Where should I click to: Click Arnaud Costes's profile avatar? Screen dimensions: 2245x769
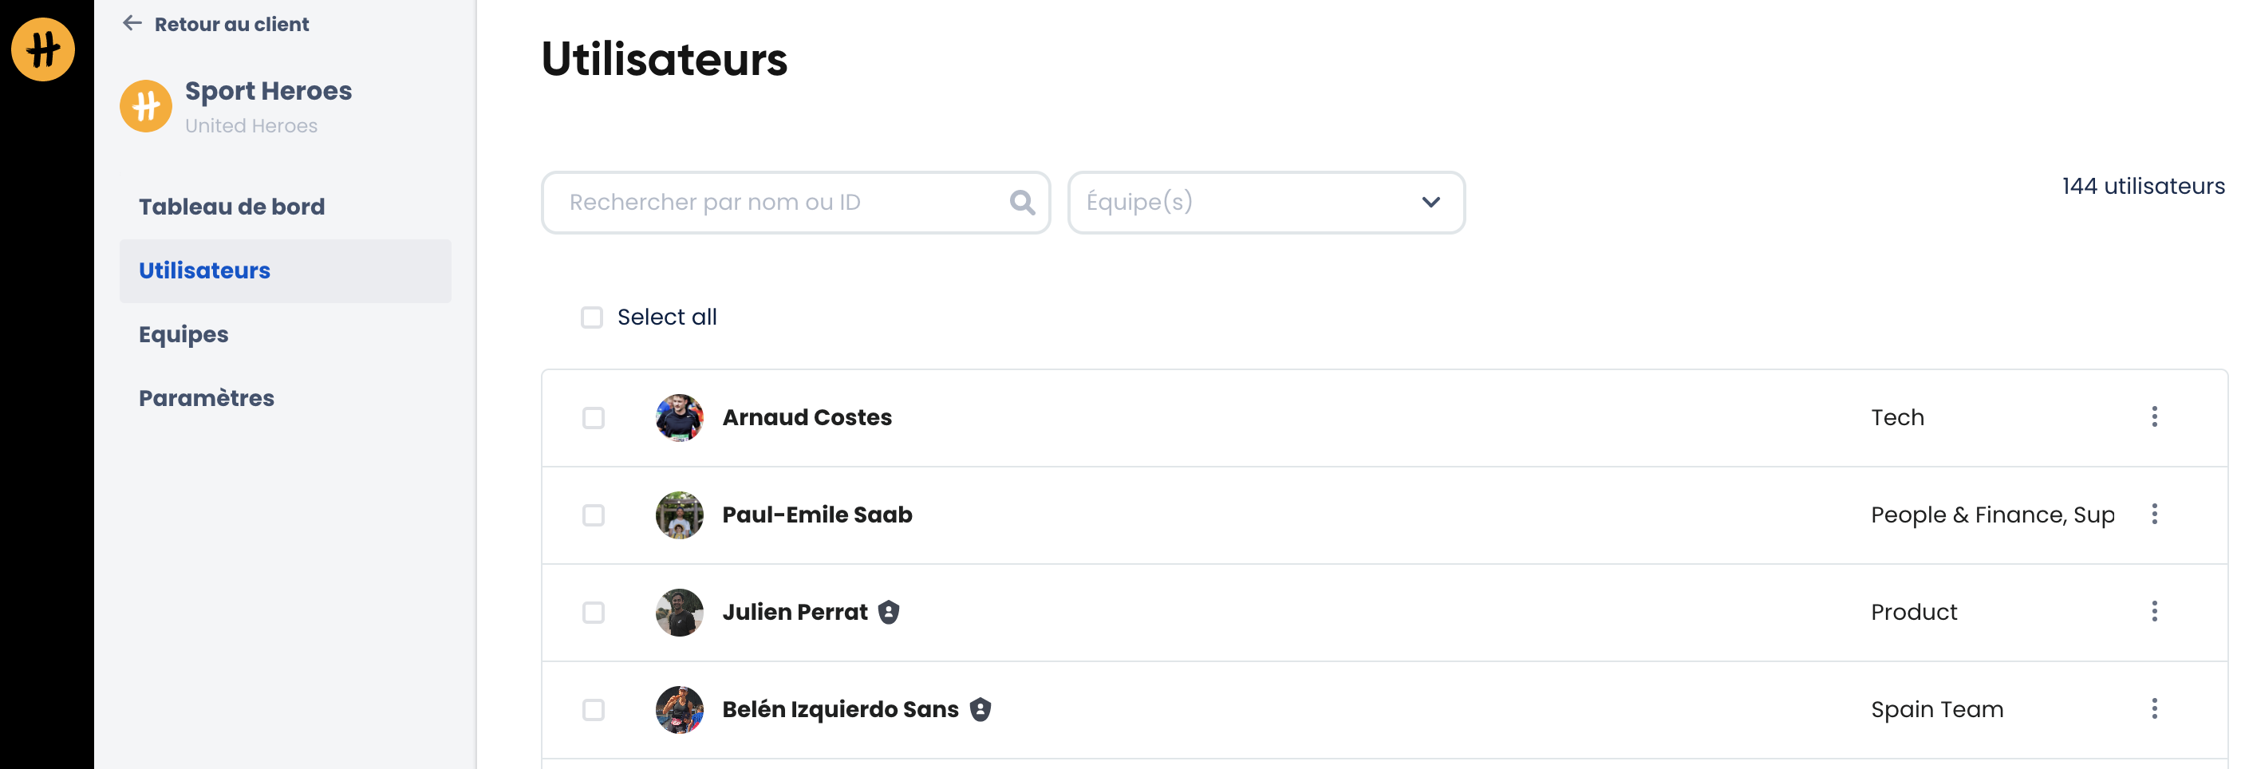(x=679, y=418)
